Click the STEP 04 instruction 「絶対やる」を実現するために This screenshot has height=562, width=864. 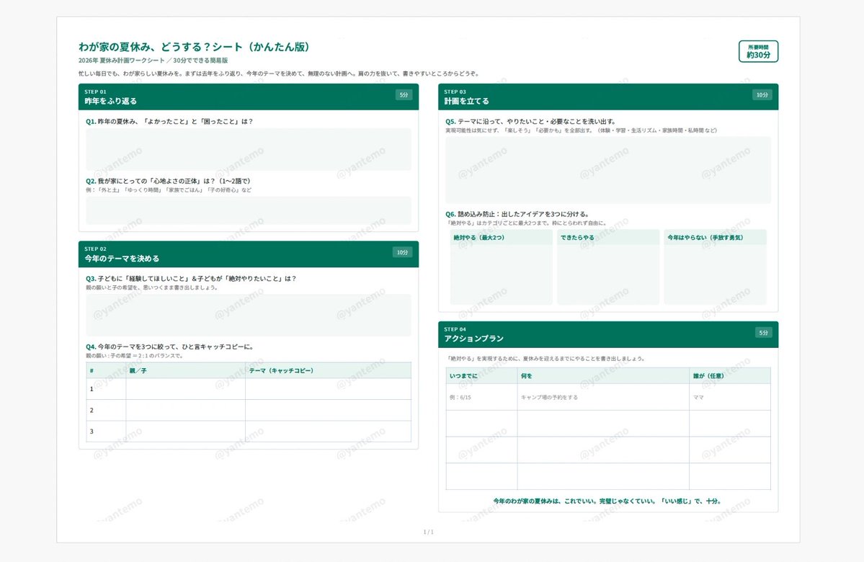pos(545,359)
